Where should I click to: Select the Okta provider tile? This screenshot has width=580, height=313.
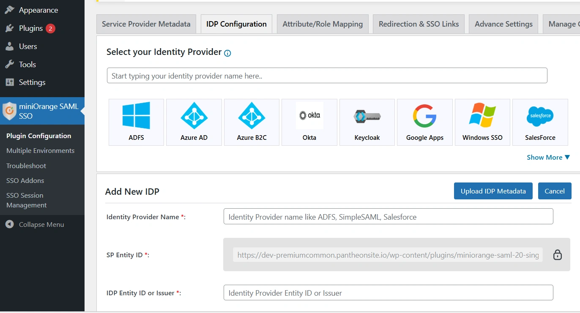point(309,122)
